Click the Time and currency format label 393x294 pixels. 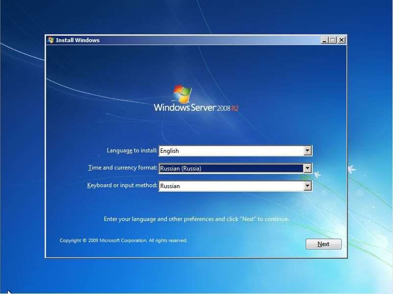tap(123, 168)
